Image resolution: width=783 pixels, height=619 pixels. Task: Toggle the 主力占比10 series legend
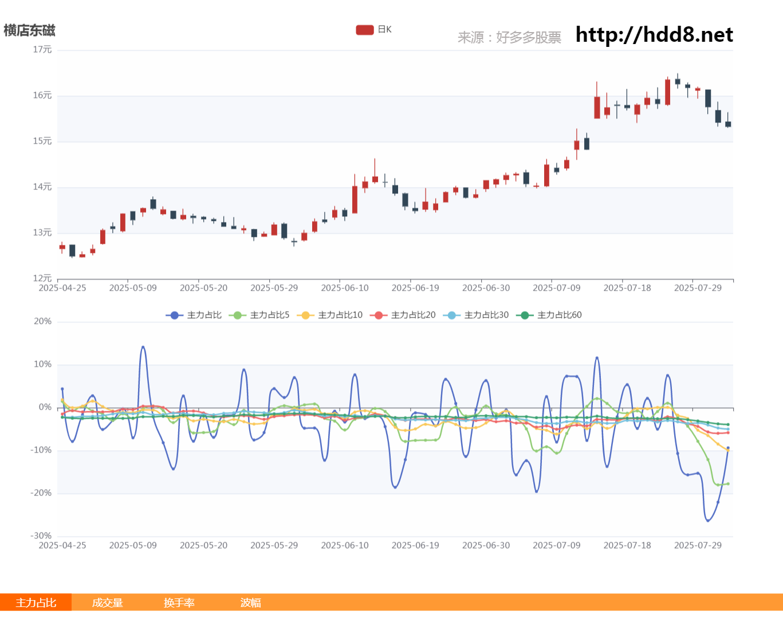click(329, 315)
